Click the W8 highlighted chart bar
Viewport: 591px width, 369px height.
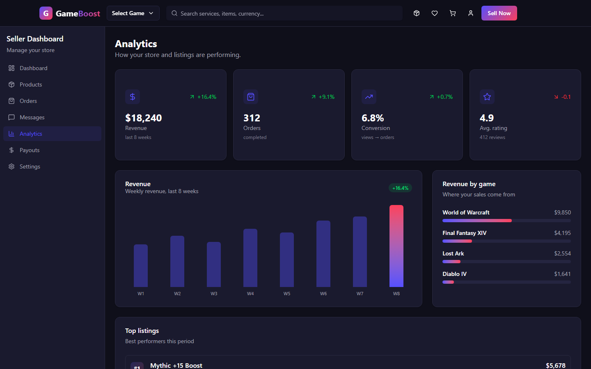pos(396,246)
